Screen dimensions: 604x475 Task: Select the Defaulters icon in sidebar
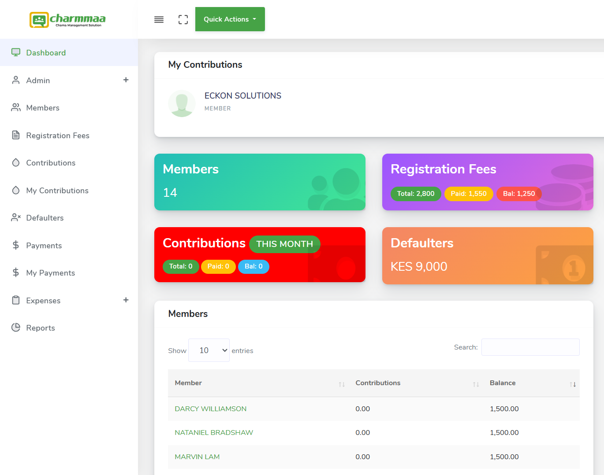point(16,217)
